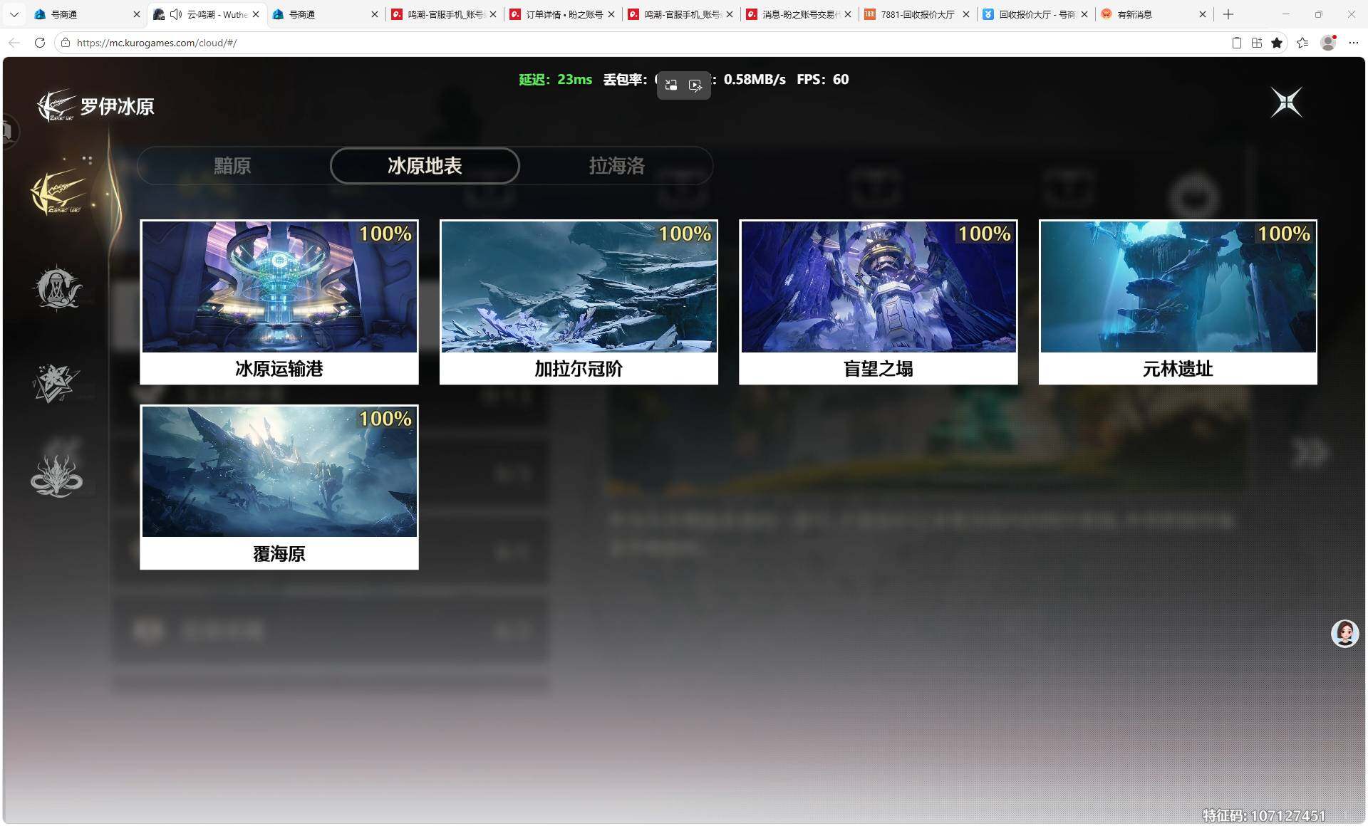Image resolution: width=1368 pixels, height=826 pixels.
Task: Switch to the 有新消息 browser tab
Action: (x=1154, y=14)
